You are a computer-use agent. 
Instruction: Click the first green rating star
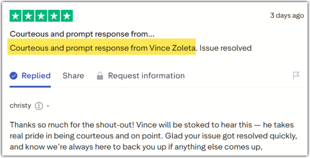pyautogui.click(x=16, y=16)
